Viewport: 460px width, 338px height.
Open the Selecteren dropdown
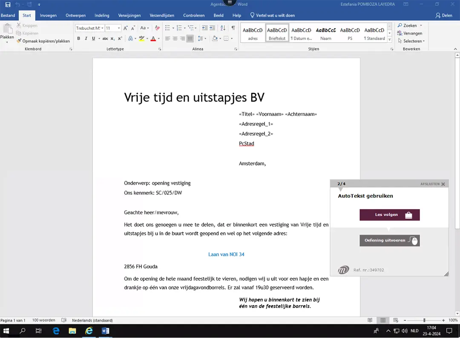point(411,41)
